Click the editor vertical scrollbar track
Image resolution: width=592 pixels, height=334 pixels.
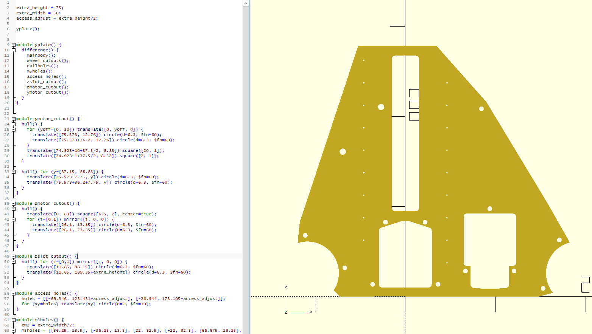tap(246, 170)
